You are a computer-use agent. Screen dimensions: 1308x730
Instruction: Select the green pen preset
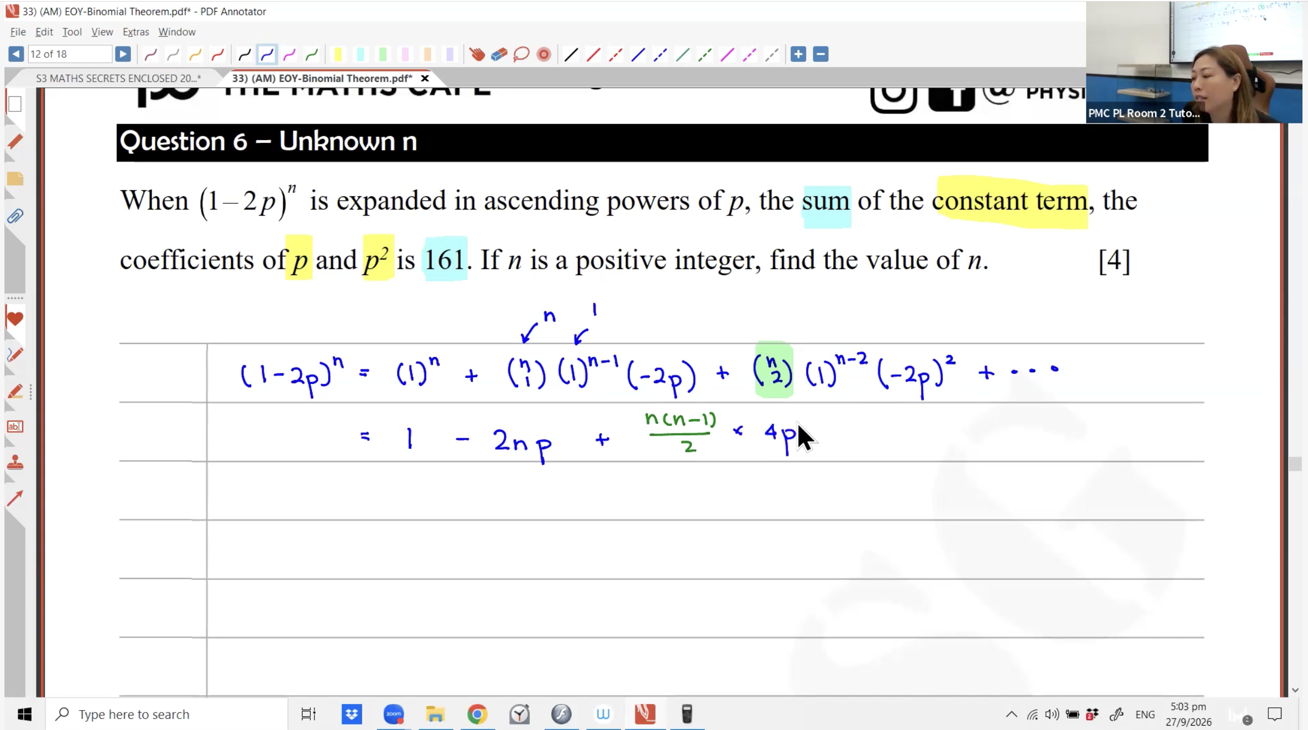pos(311,54)
